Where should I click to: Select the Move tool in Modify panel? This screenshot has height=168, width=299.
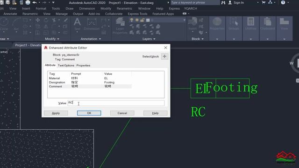38,20
